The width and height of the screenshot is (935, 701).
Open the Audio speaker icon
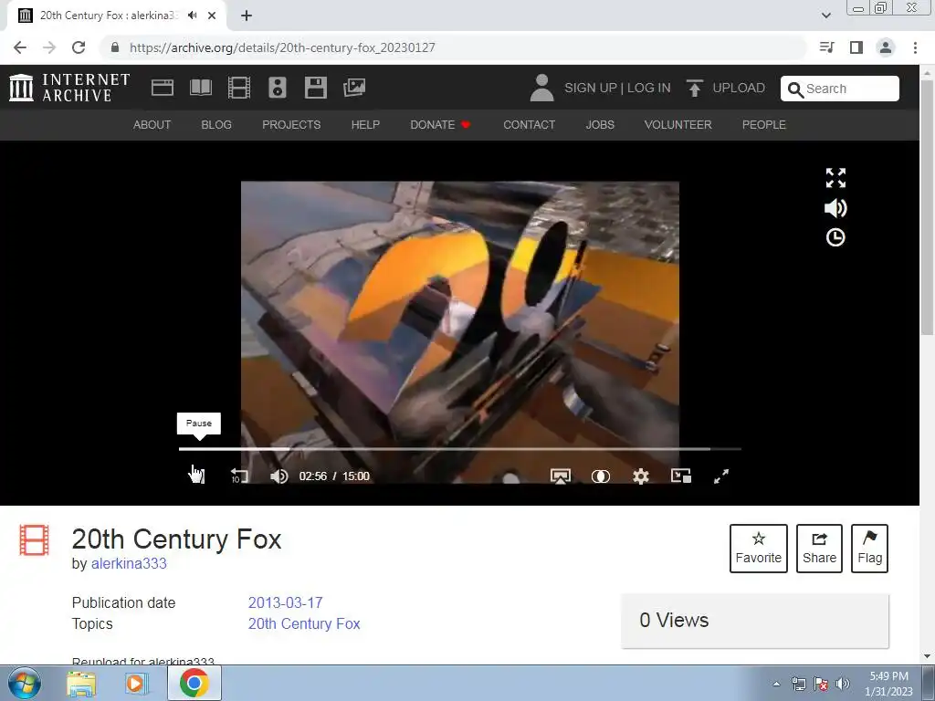278,88
